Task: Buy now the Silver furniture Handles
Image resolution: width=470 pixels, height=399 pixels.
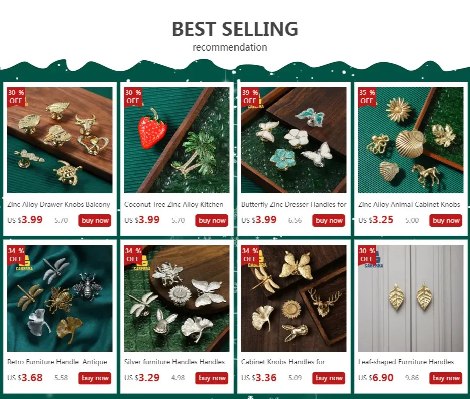Action: (x=212, y=378)
